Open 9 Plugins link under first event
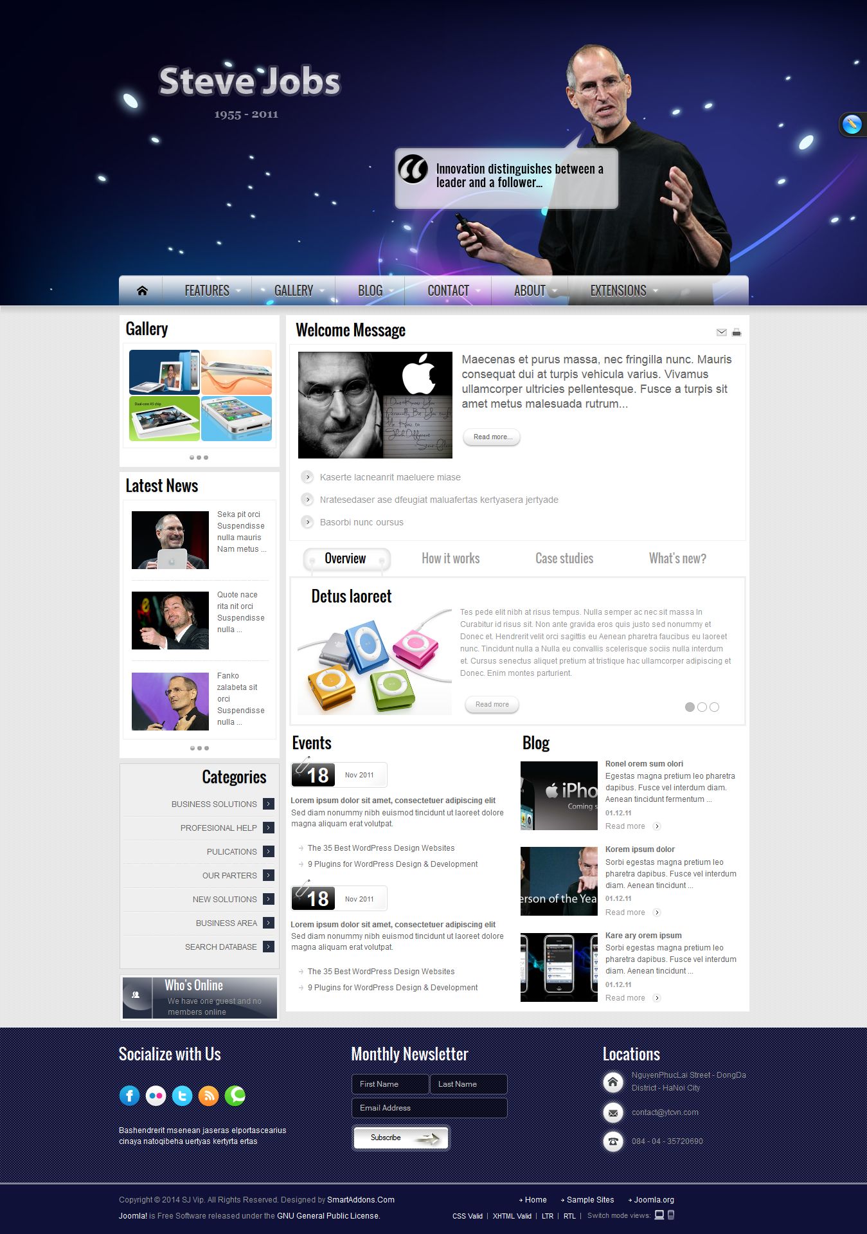Viewport: 867px width, 1234px height. (393, 864)
